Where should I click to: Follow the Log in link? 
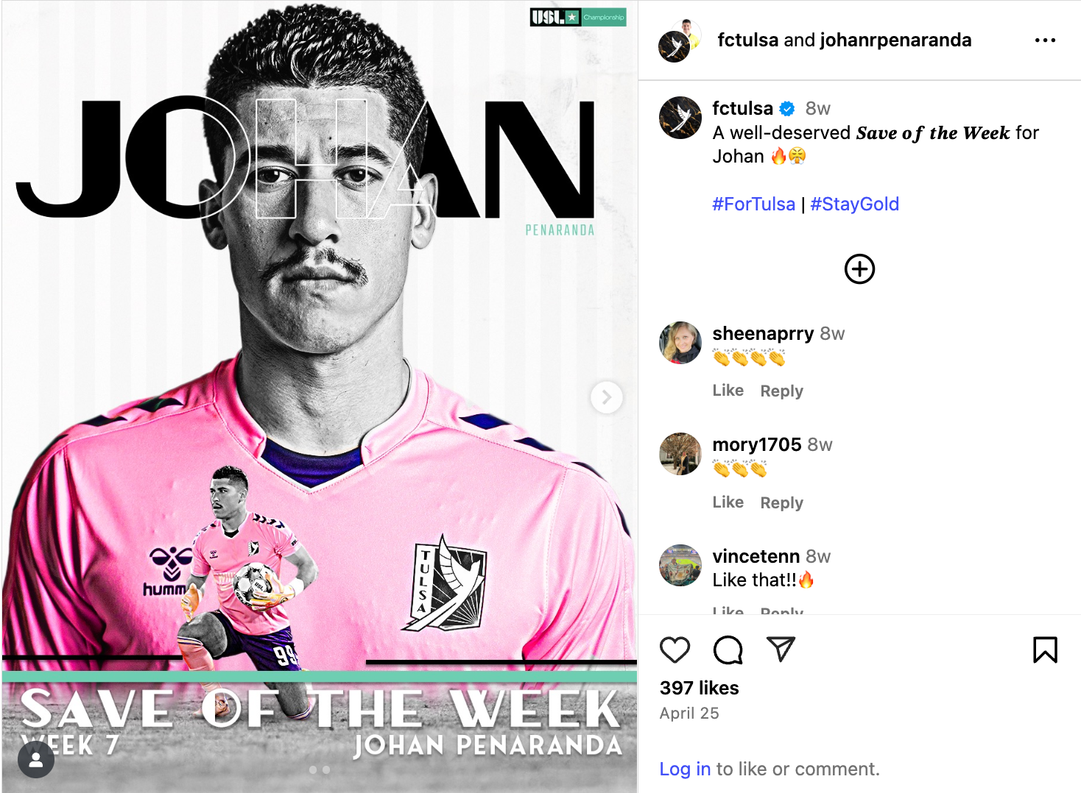[x=685, y=769]
